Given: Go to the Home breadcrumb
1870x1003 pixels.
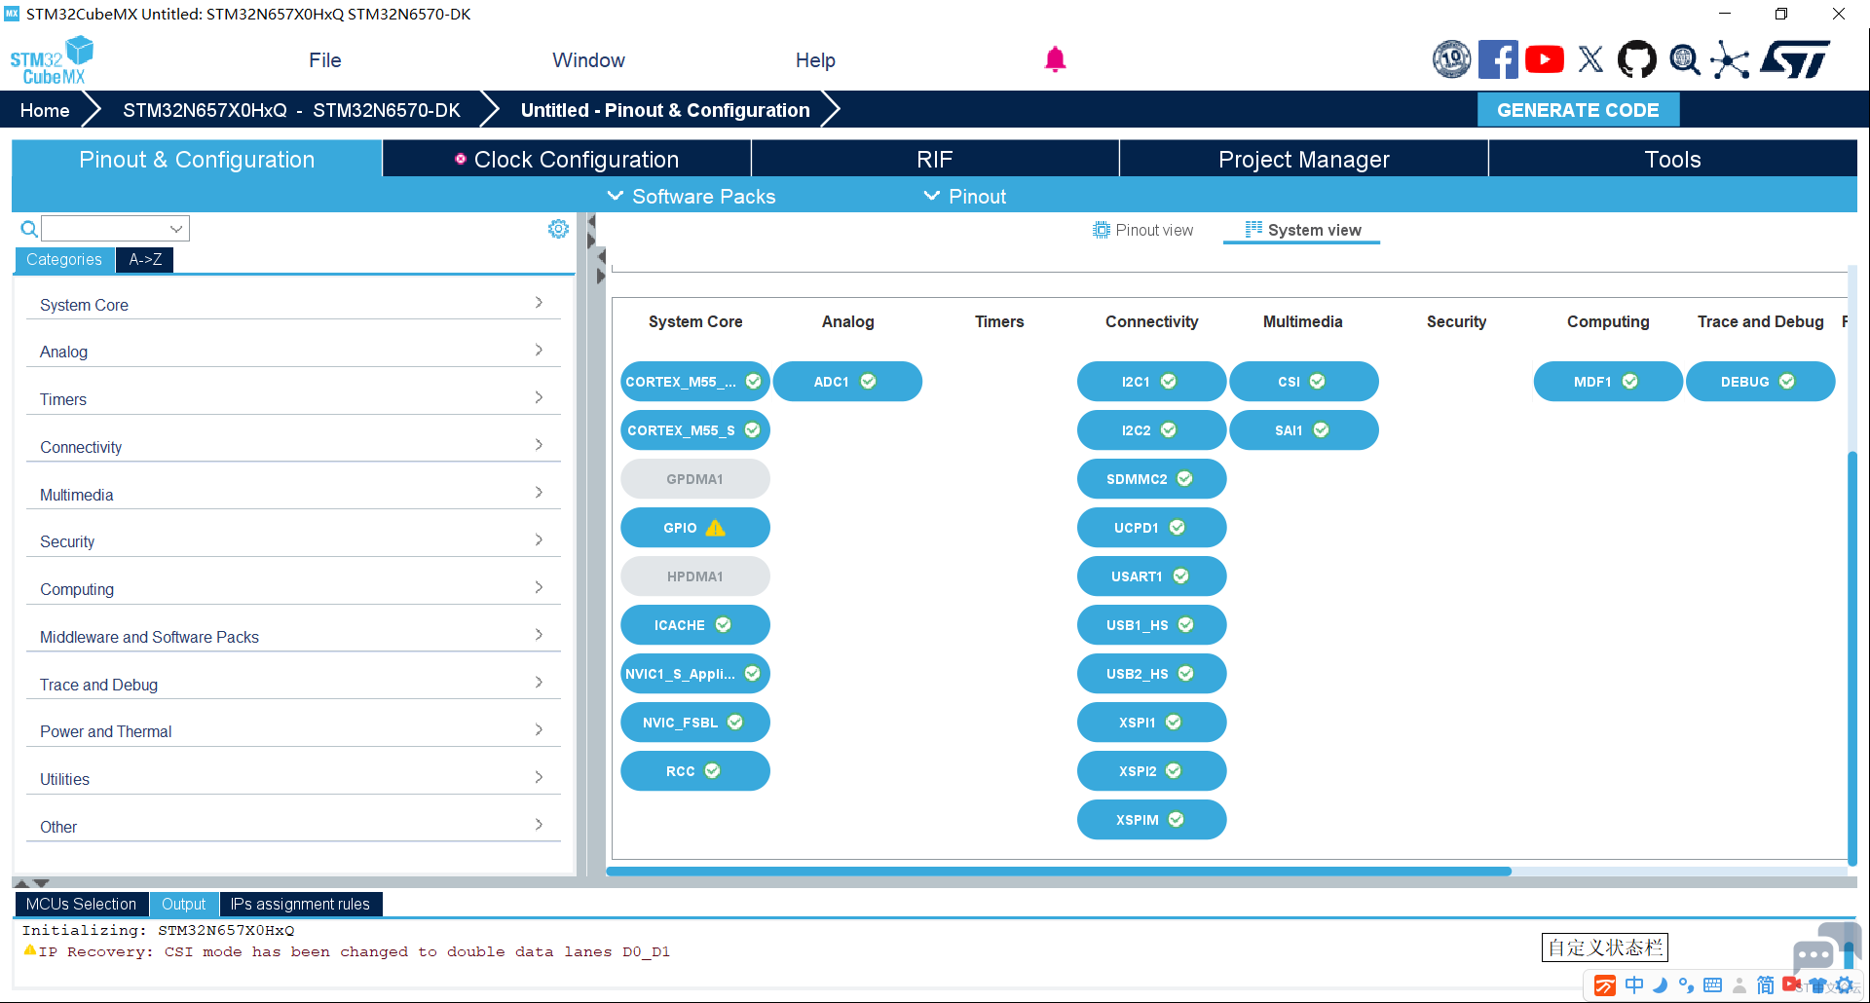Looking at the screenshot, I should tap(45, 110).
